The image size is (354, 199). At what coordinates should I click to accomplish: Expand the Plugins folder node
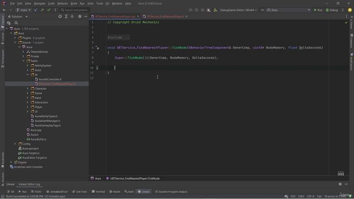(15, 38)
